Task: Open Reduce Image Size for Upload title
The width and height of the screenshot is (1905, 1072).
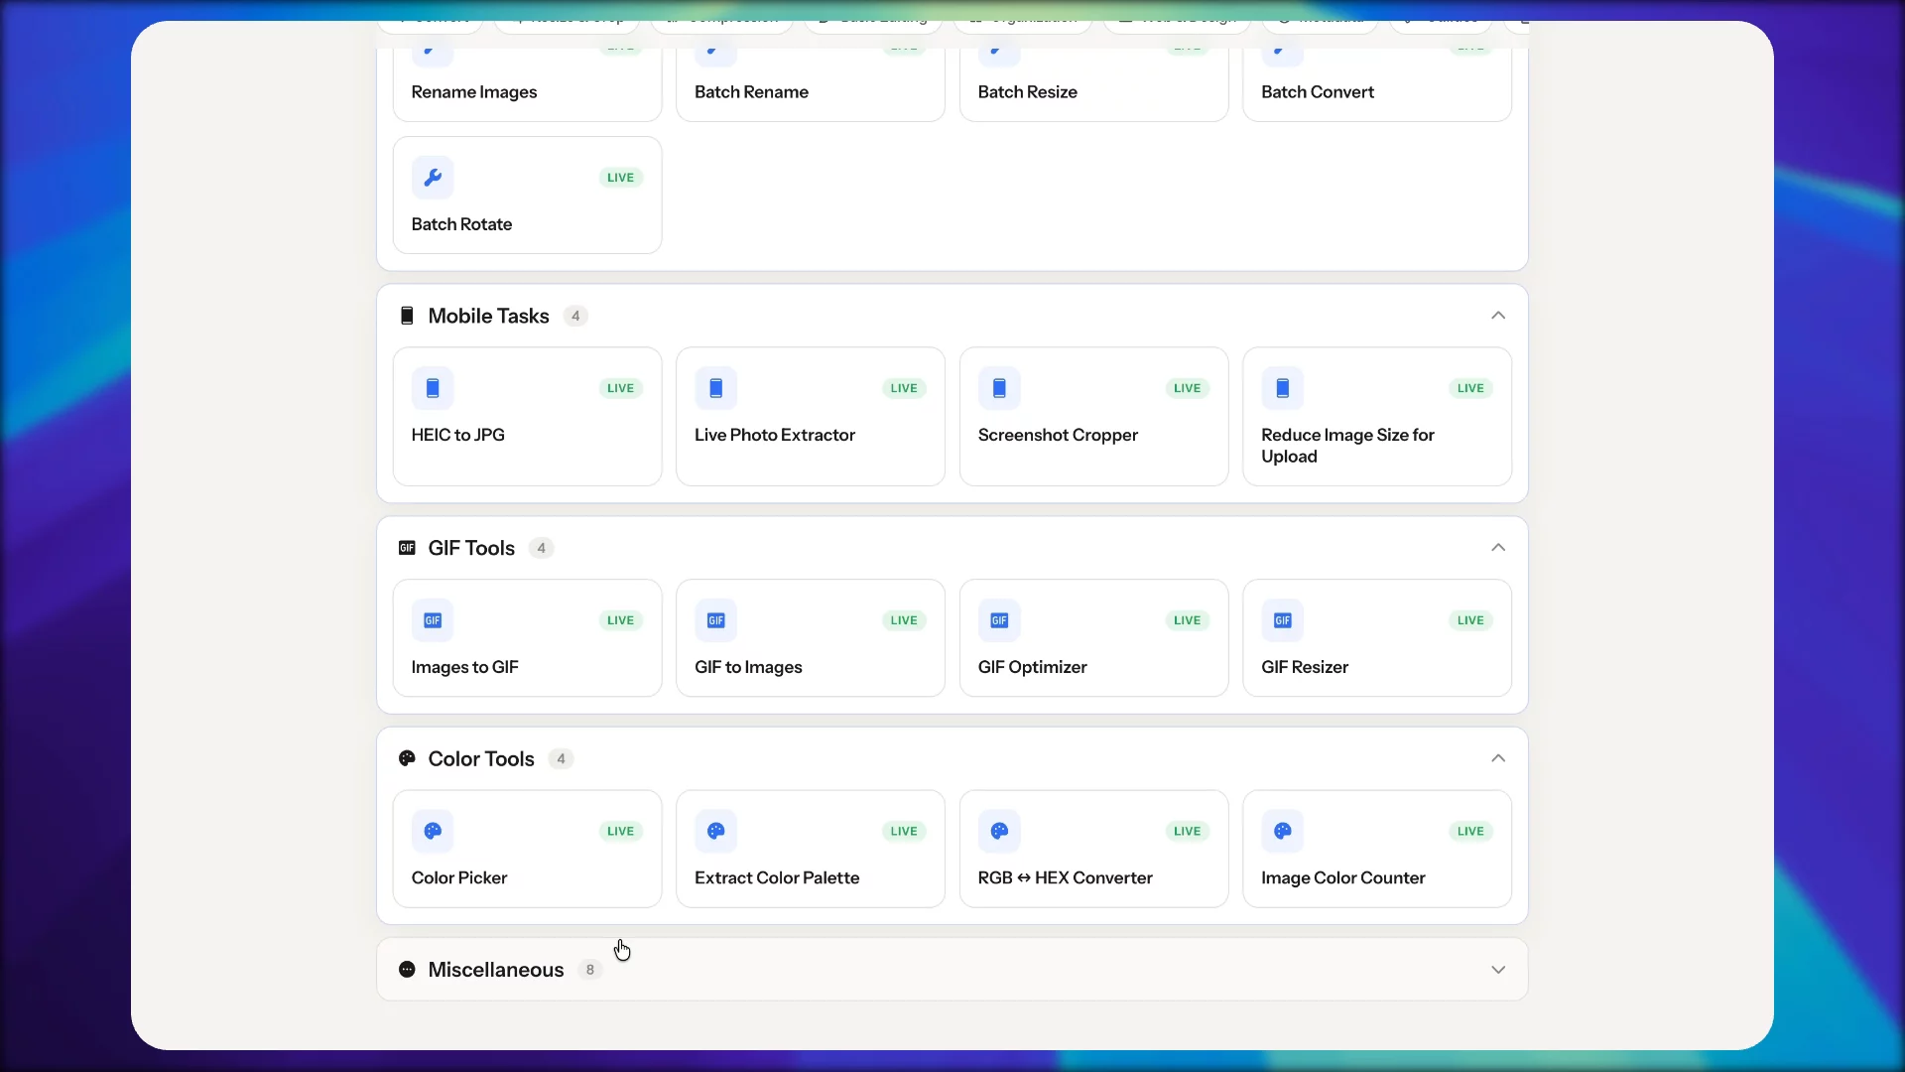Action: coord(1347,446)
